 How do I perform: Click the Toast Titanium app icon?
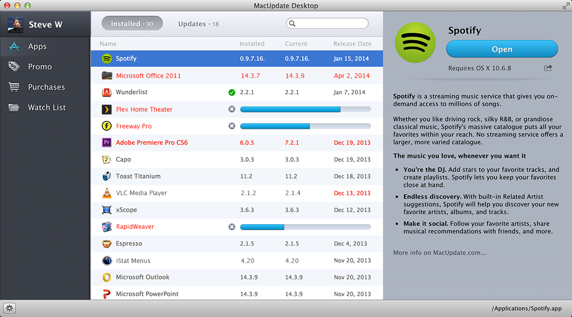[x=107, y=176]
